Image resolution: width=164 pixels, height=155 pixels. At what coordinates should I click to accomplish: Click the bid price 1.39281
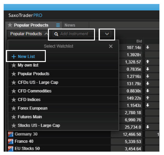click(x=134, y=55)
